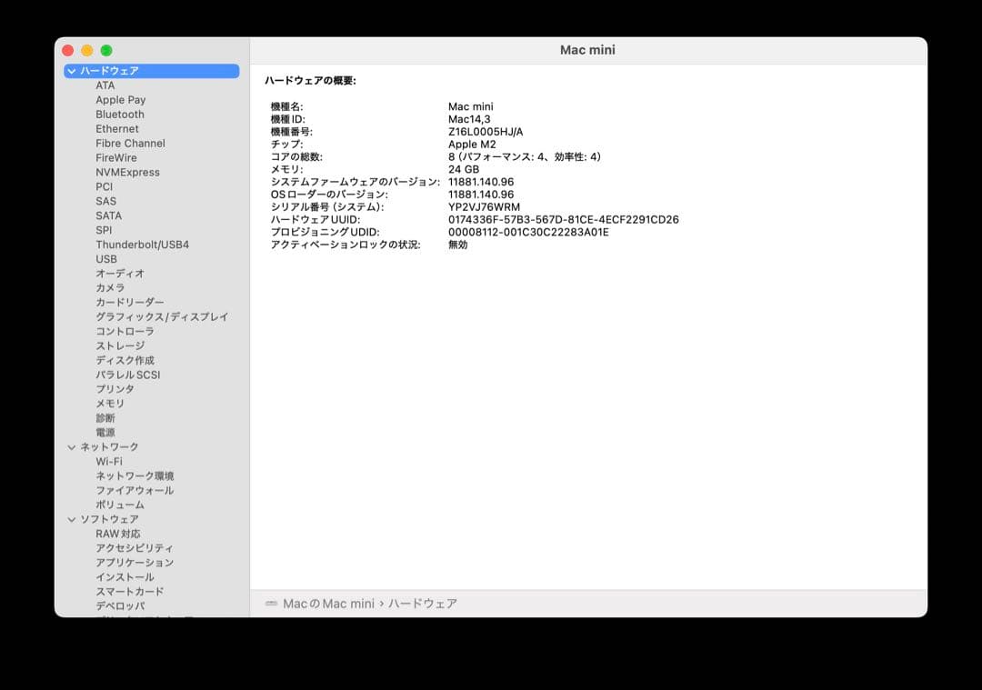
Task: Select ファイアウォール in the sidebar
Action: click(x=135, y=490)
